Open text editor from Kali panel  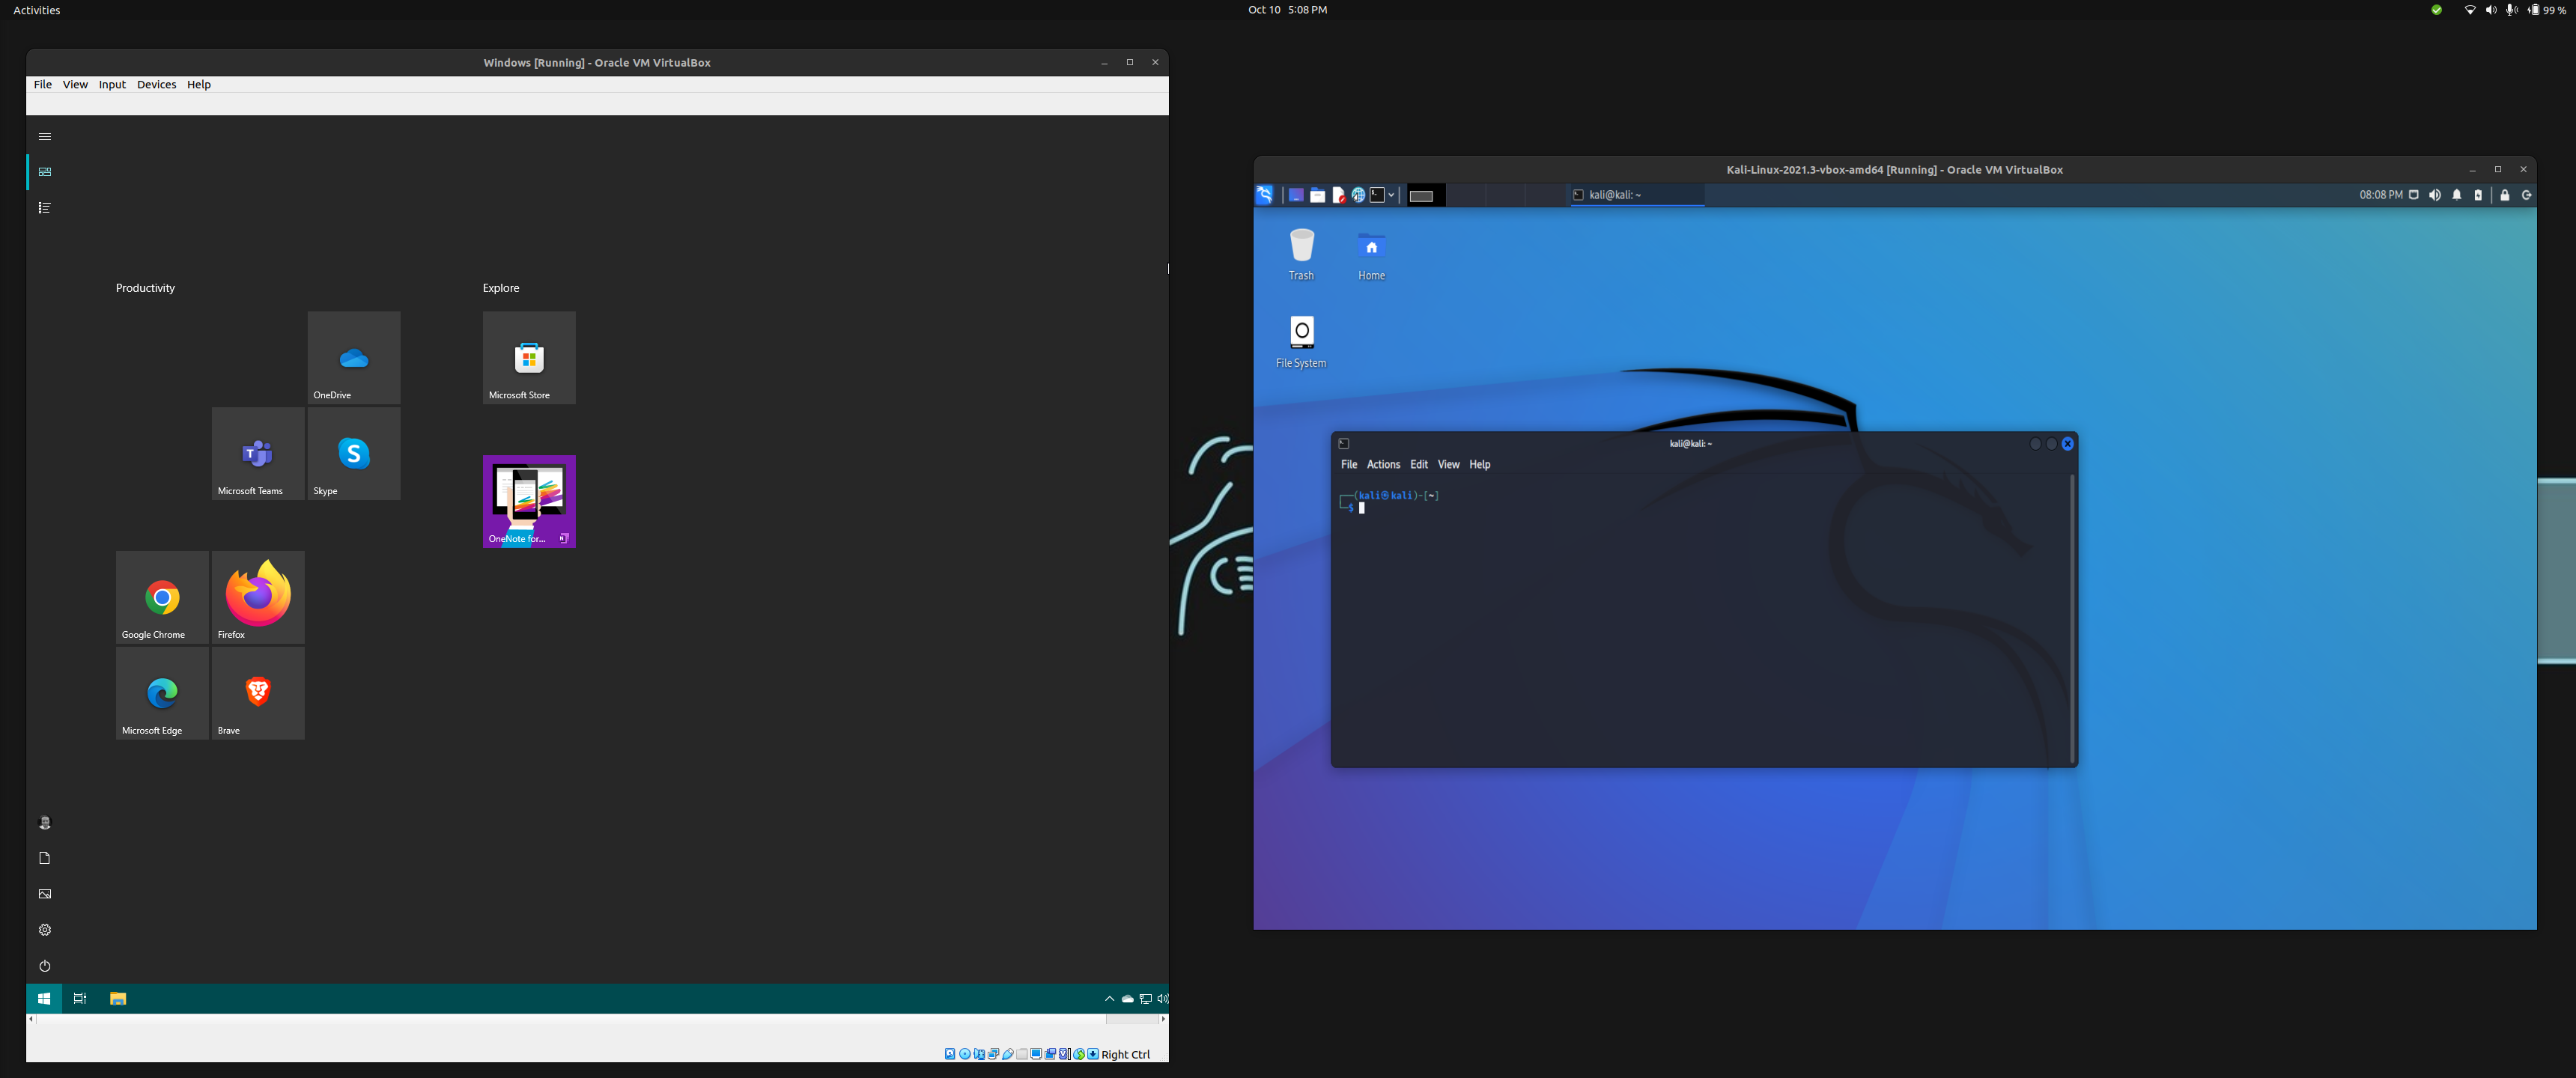(1338, 196)
